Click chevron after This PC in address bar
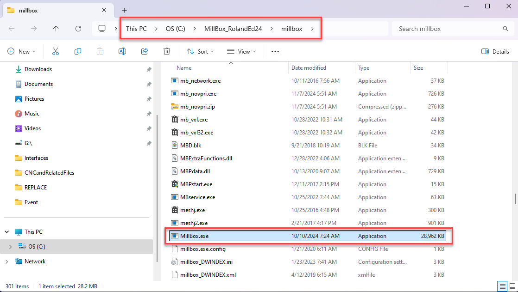The width and height of the screenshot is (518, 292). pyautogui.click(x=156, y=29)
